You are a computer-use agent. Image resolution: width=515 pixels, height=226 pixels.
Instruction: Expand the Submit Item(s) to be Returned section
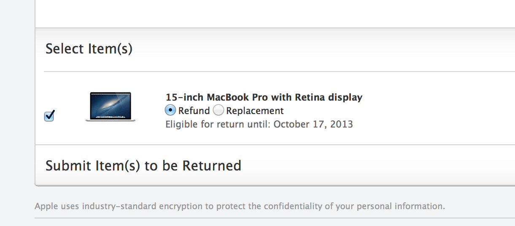pyautogui.click(x=275, y=165)
